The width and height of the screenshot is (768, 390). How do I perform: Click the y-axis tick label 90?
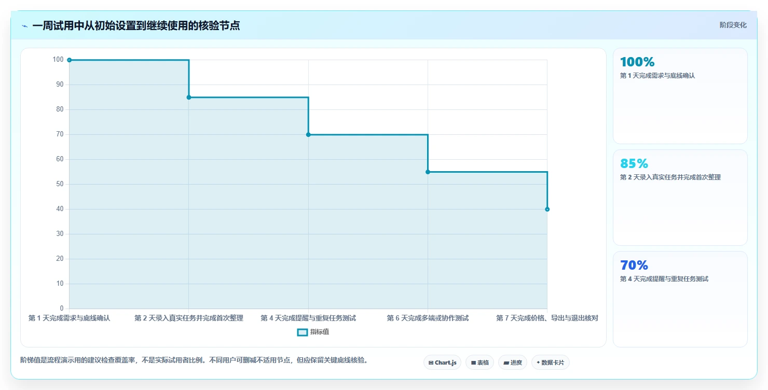click(60, 85)
